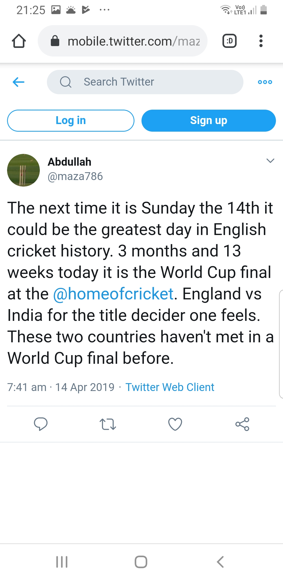Open browser home page icon
283x581 pixels.
[19, 41]
